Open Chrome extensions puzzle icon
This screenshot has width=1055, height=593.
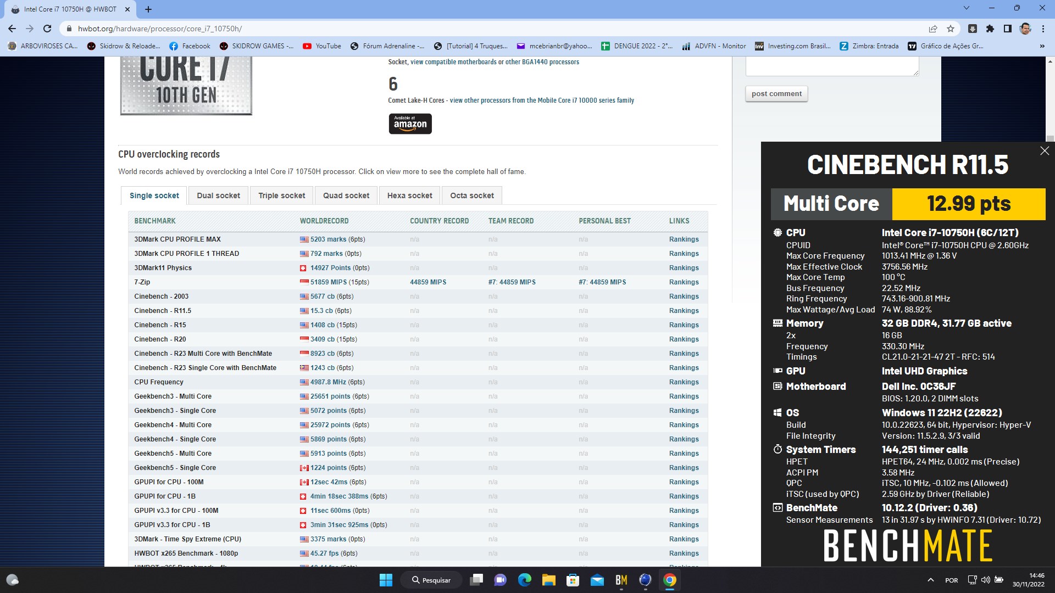point(990,29)
